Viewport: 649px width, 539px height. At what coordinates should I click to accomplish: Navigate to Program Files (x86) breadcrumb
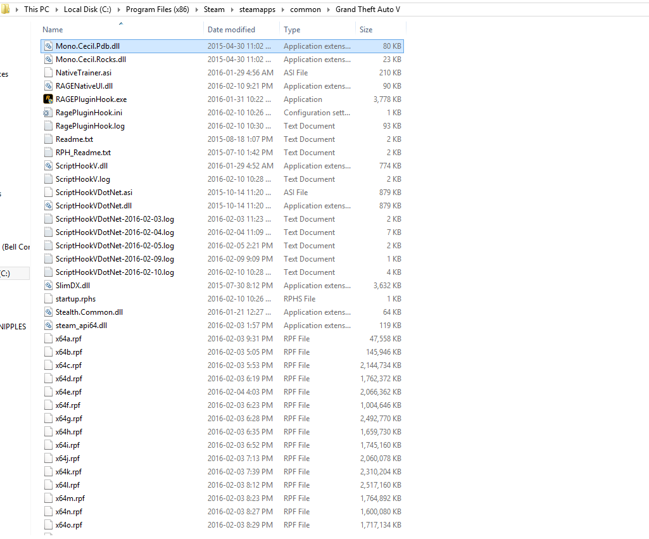point(157,9)
